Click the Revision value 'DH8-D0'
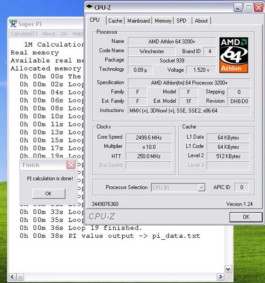This screenshot has height=283, width=265. click(x=239, y=101)
